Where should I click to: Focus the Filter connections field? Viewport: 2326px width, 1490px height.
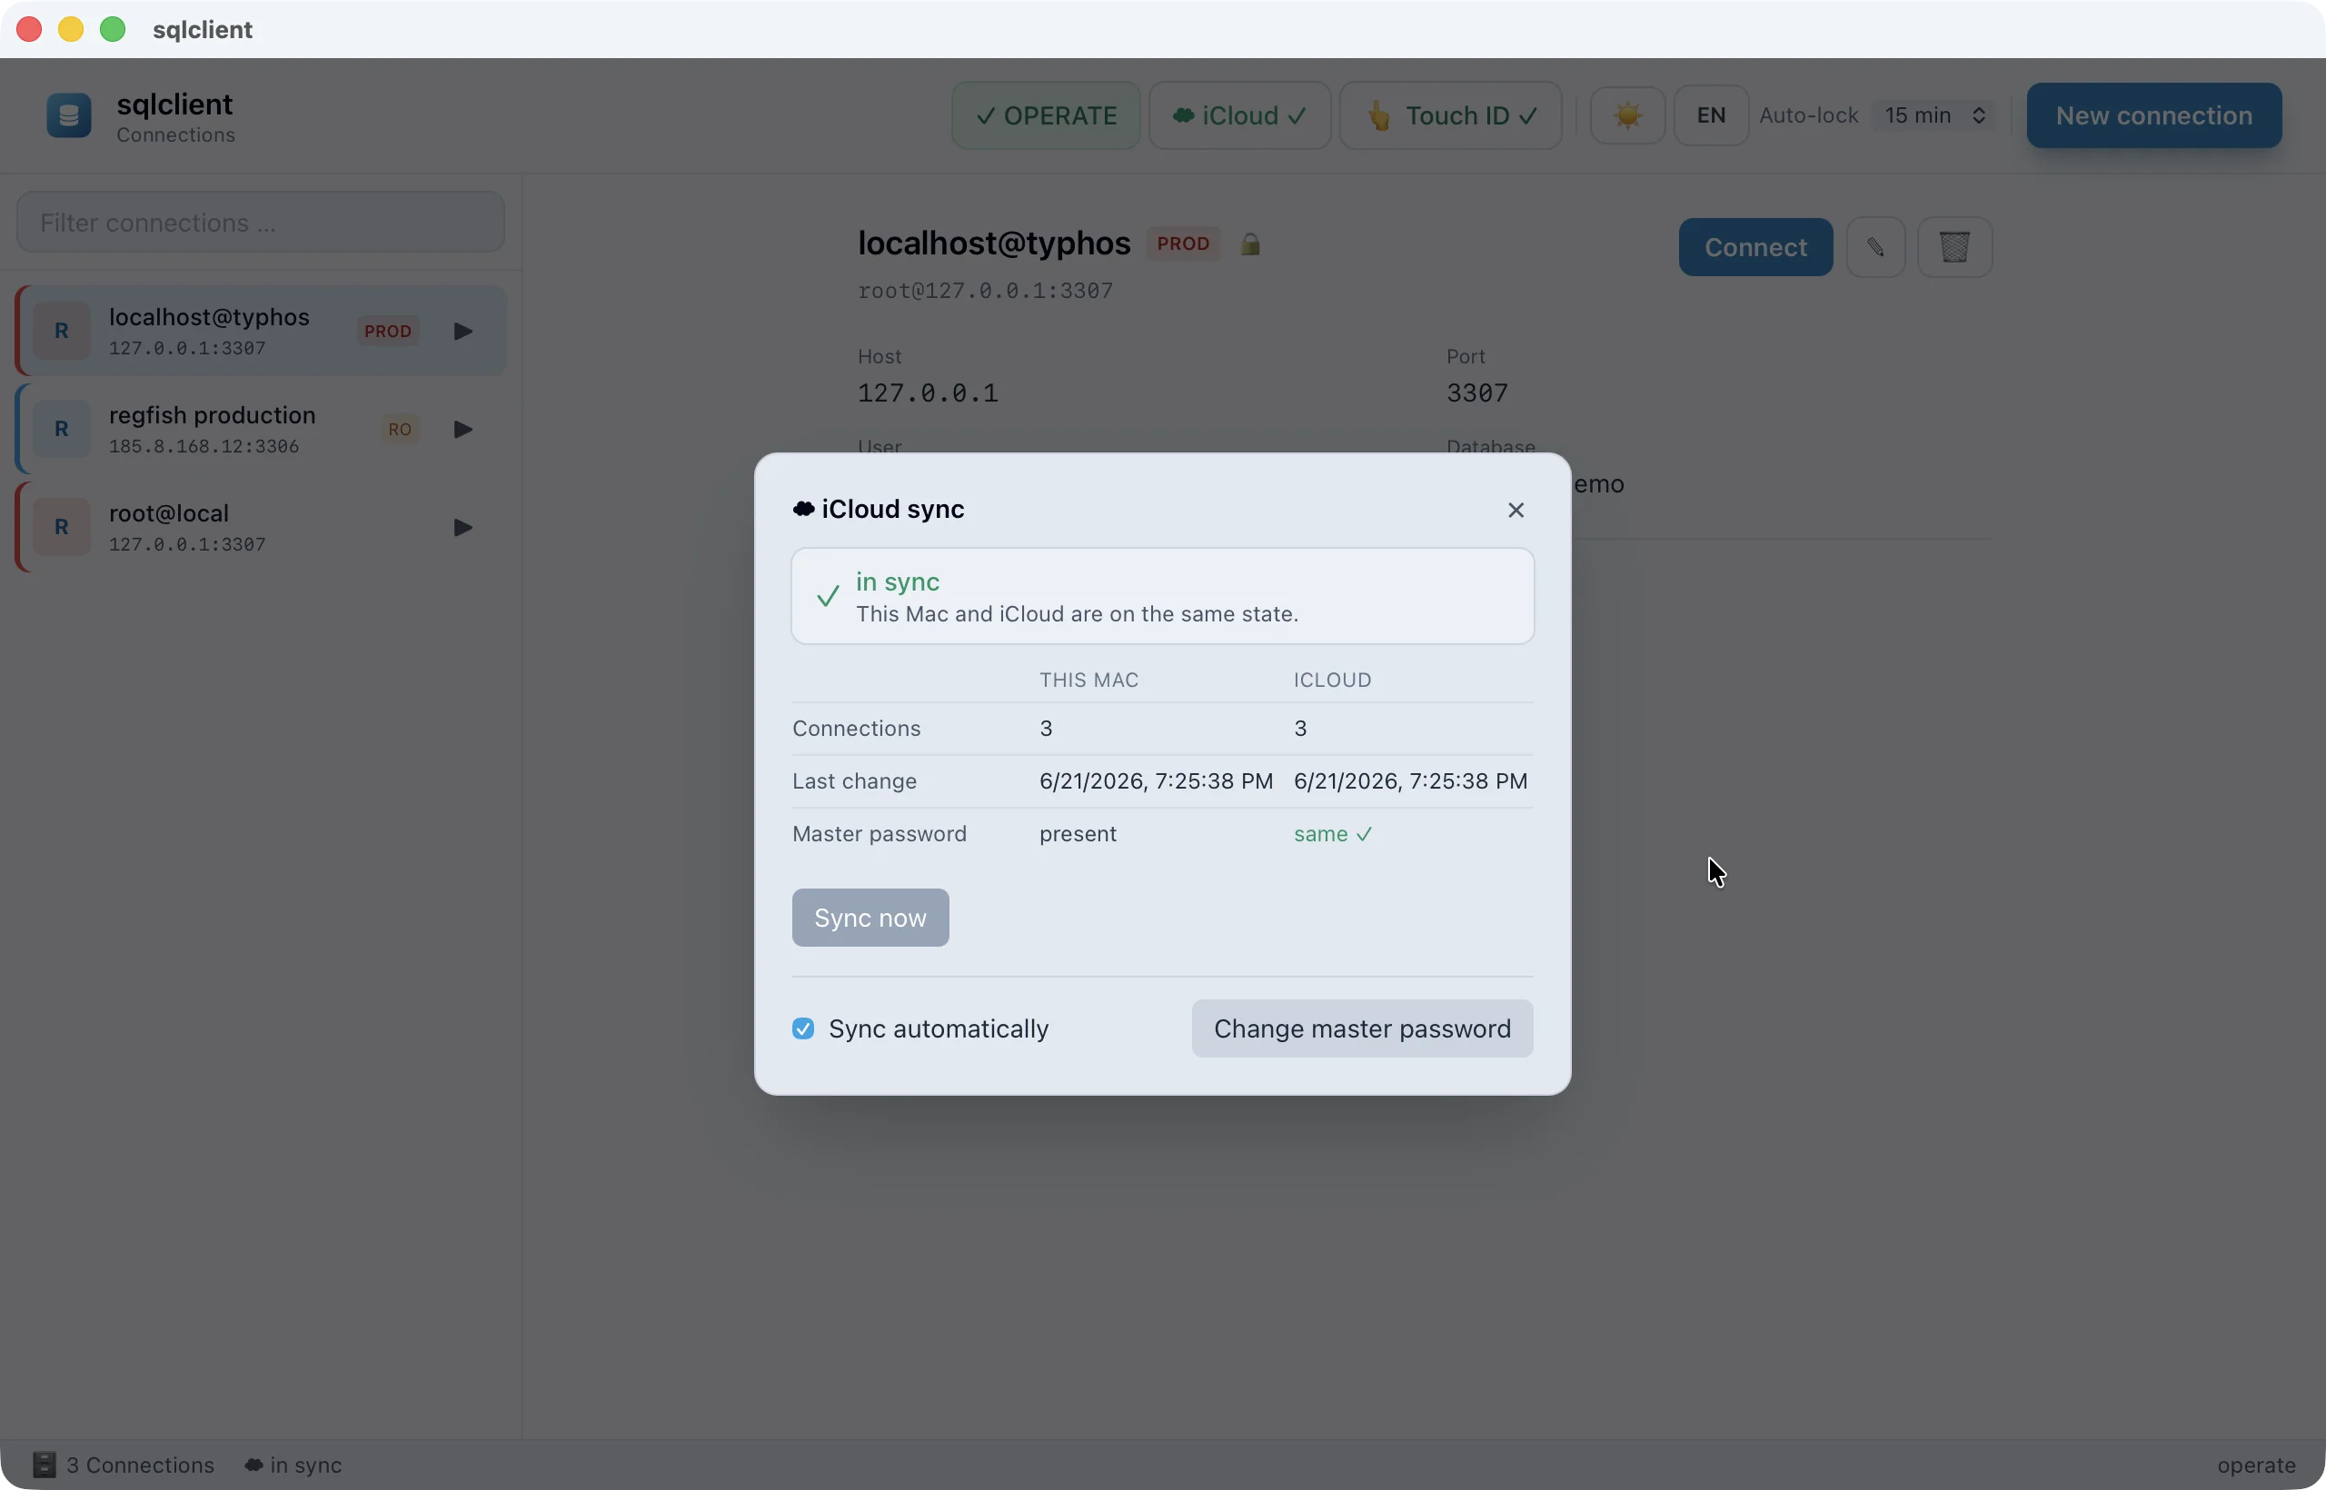tap(260, 223)
